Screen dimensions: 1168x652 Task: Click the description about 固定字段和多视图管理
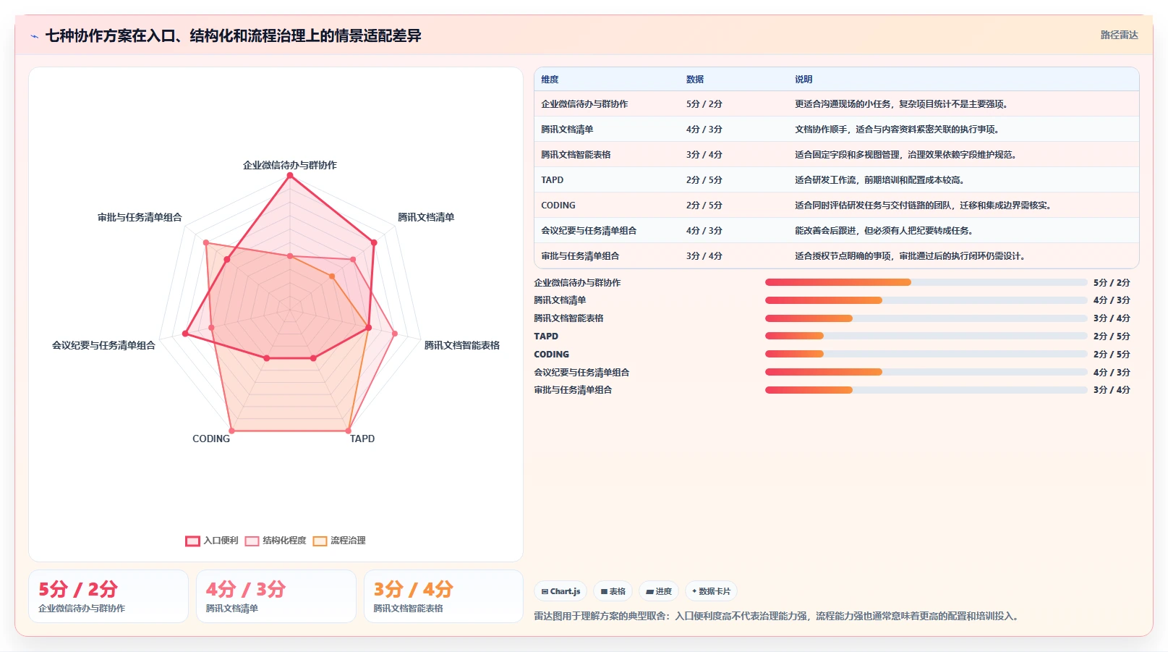click(905, 155)
